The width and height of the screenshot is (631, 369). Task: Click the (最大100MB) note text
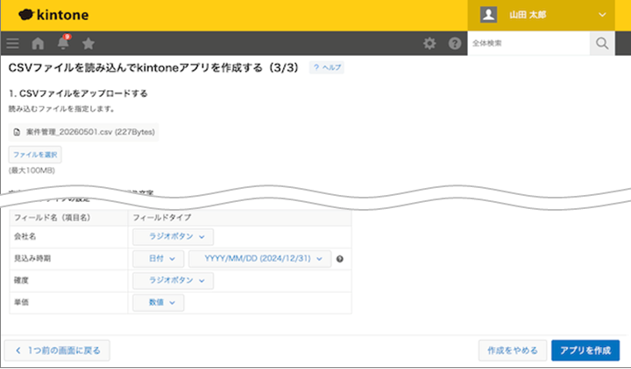point(32,171)
